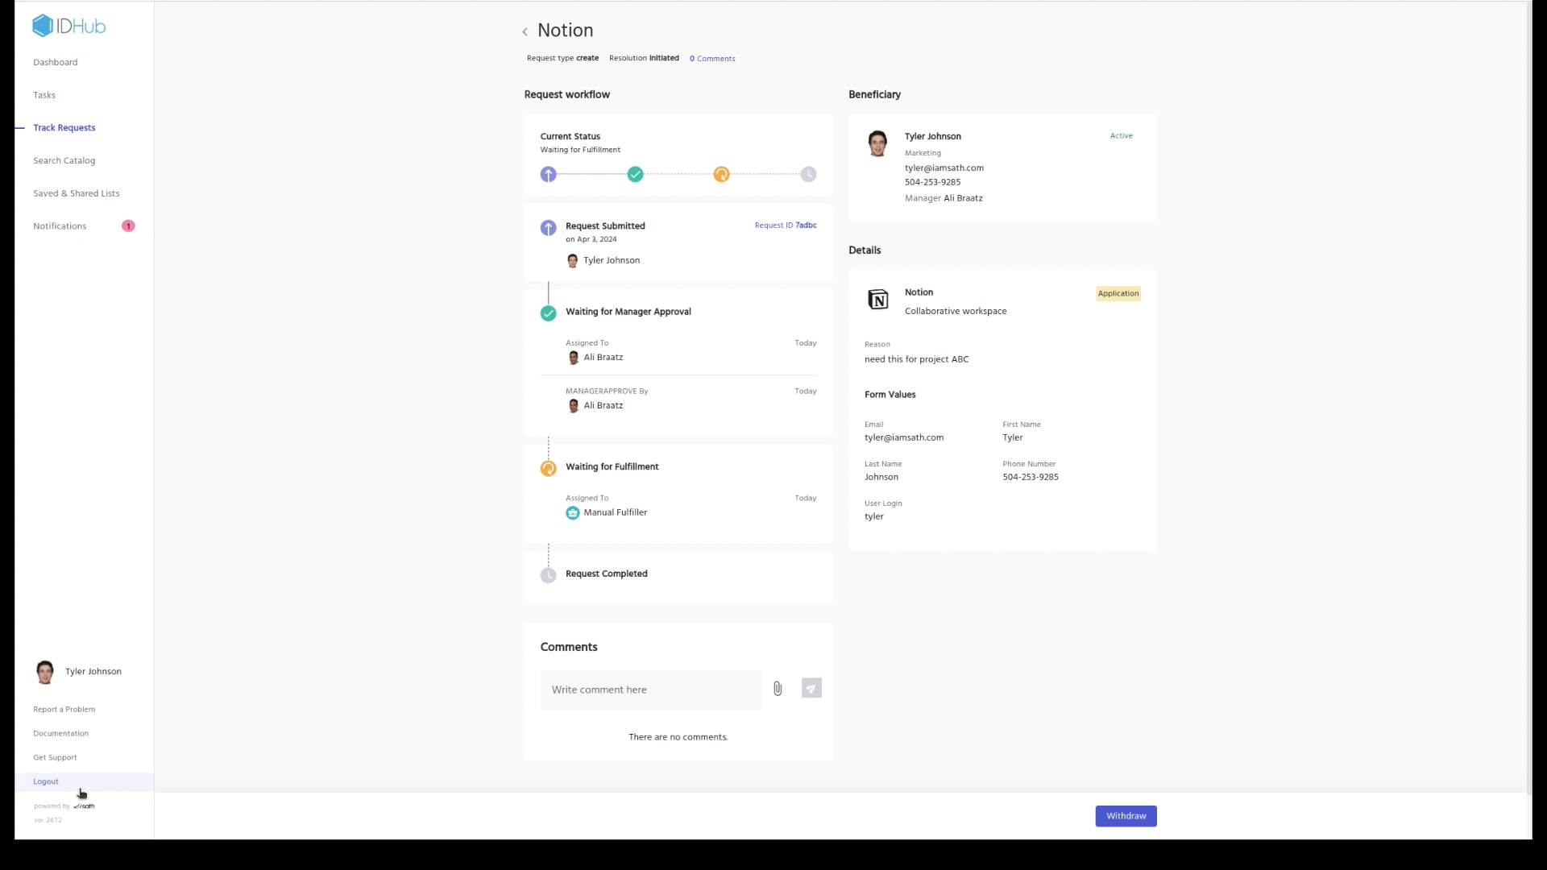Viewport: 1547px width, 870px height.
Task: Click User Login value tyler
Action: (x=873, y=516)
